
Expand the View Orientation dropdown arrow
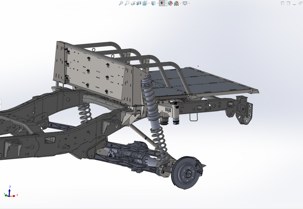coord(149,3)
